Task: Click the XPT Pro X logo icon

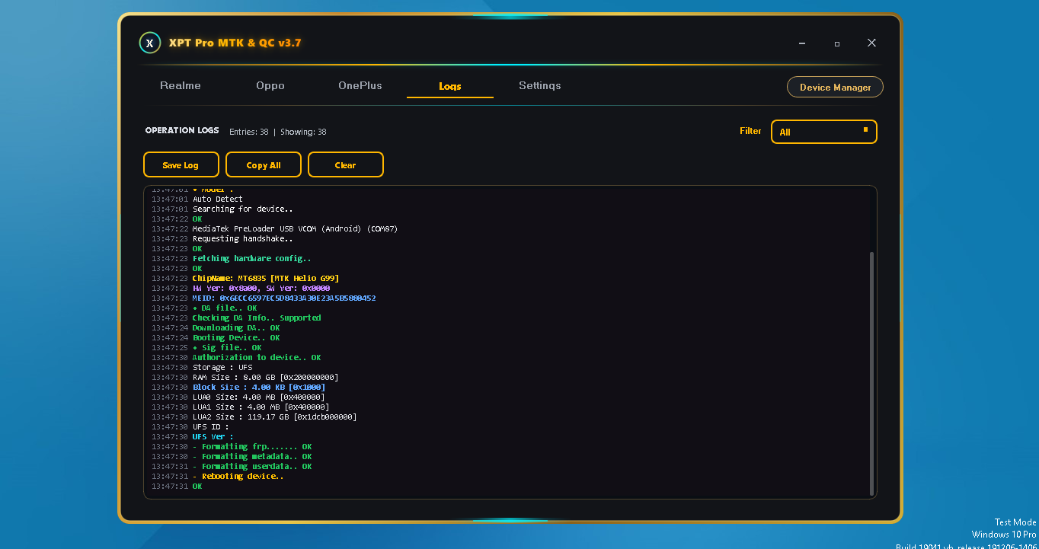Action: point(149,43)
